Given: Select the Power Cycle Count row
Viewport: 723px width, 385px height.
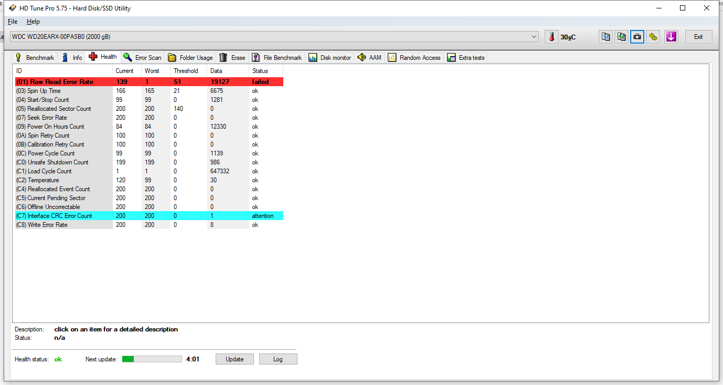Looking at the screenshot, I should [x=149, y=153].
